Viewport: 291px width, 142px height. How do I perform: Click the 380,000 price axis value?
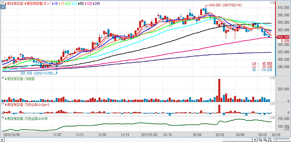click(x=283, y=22)
